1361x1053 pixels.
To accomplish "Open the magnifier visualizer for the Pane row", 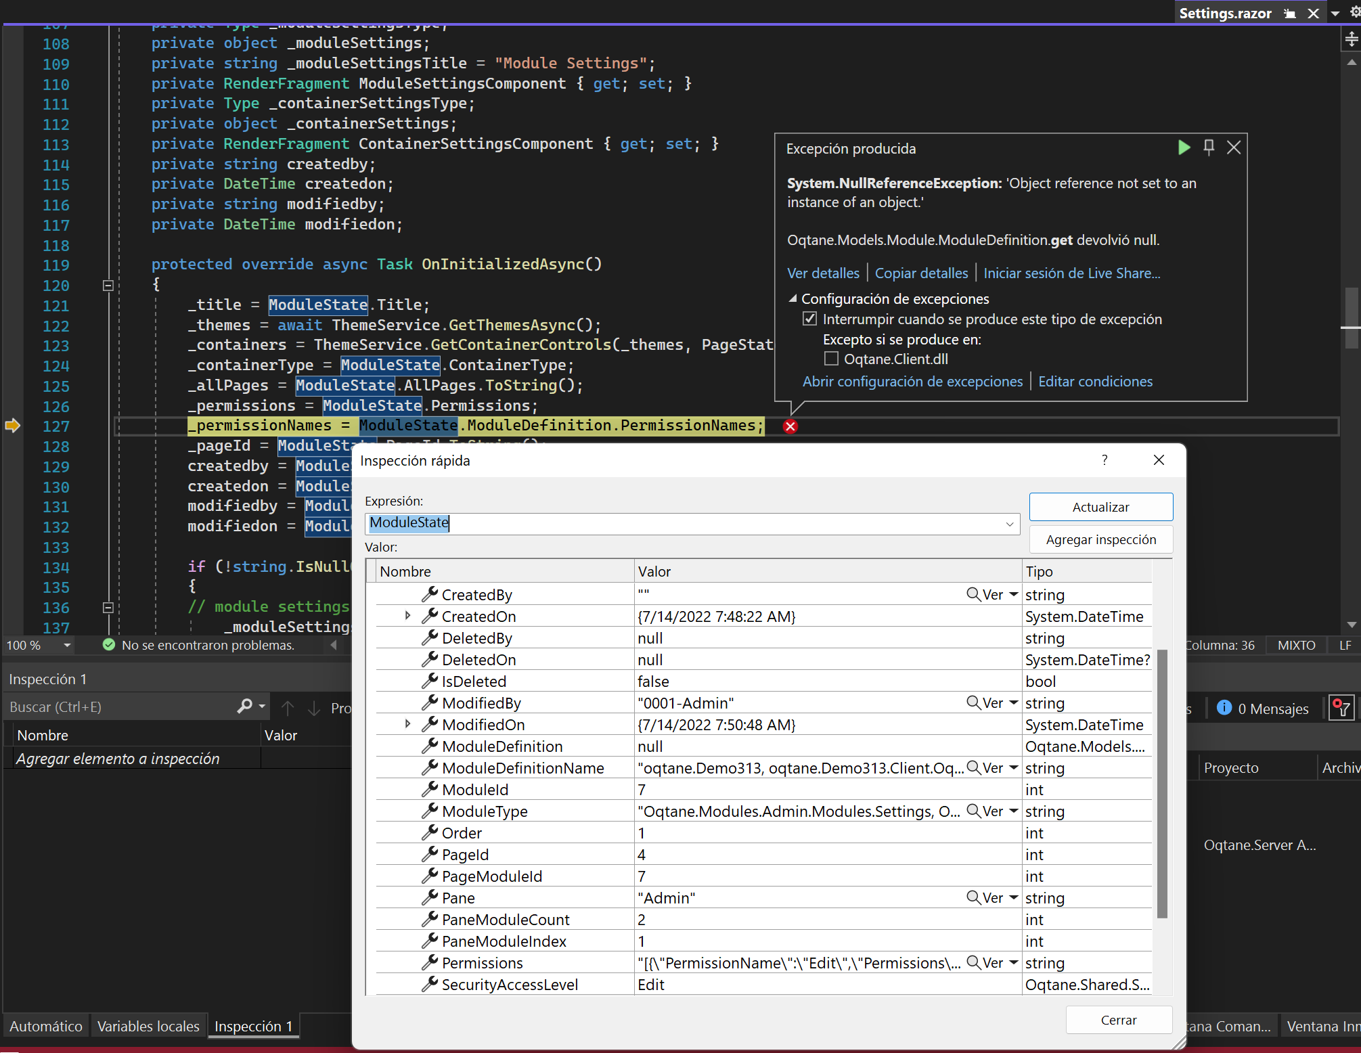I will click(973, 897).
